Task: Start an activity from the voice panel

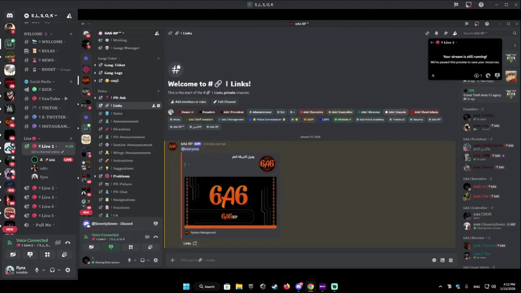Action: coord(47,254)
